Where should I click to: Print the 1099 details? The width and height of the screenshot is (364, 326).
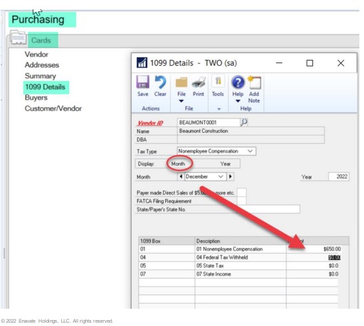198,86
